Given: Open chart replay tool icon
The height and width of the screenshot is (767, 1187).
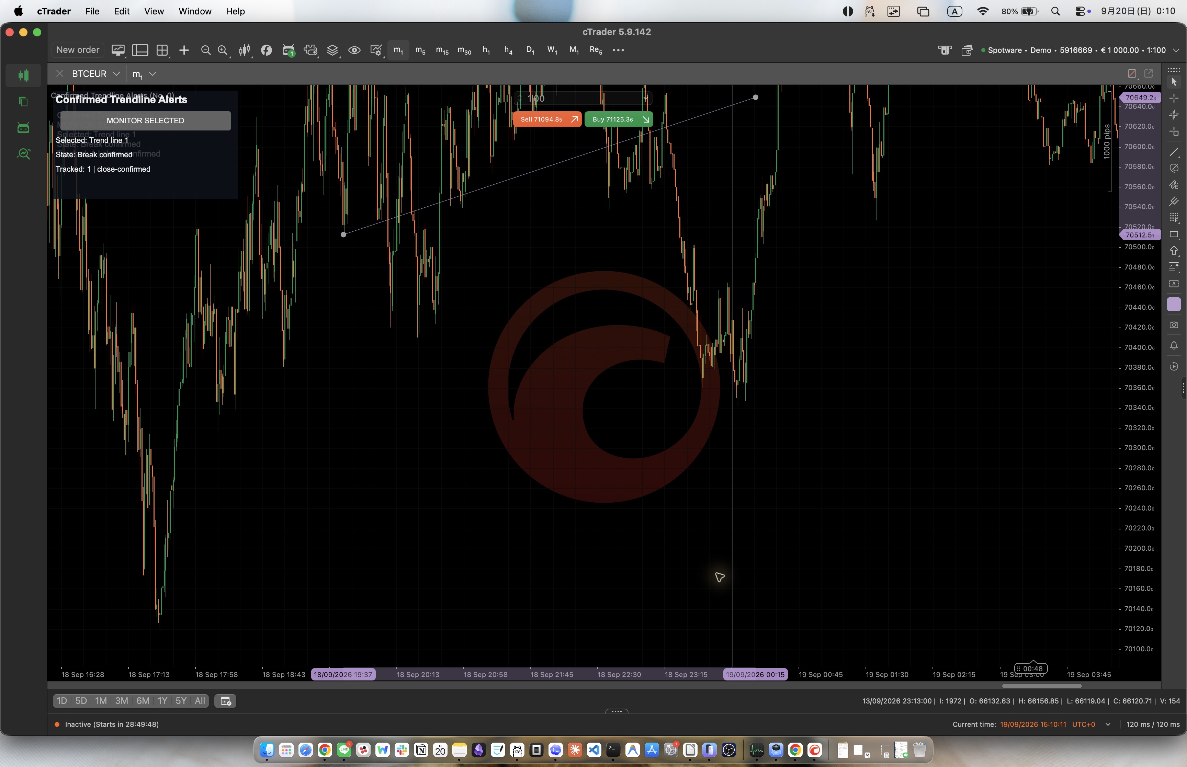Looking at the screenshot, I should [x=1174, y=367].
